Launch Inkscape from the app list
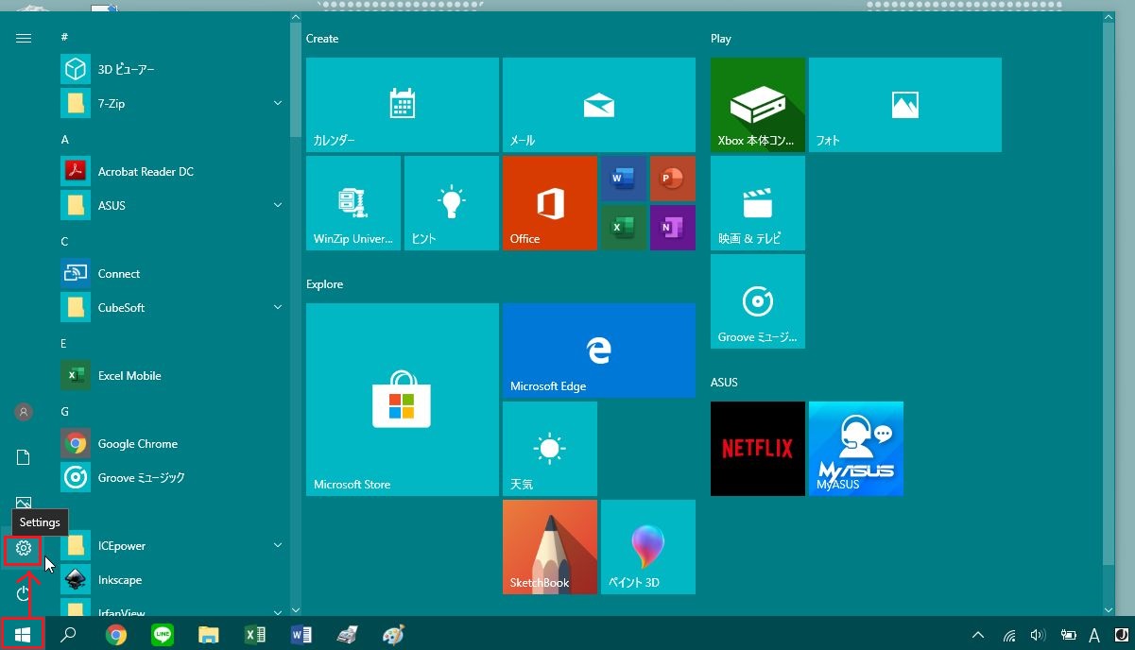The image size is (1135, 650). (173, 579)
